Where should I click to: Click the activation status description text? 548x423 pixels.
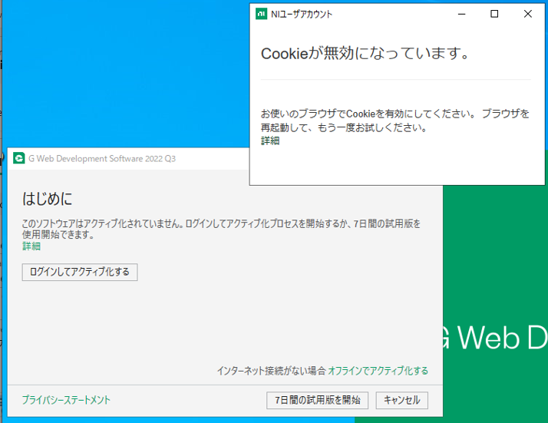pyautogui.click(x=221, y=229)
